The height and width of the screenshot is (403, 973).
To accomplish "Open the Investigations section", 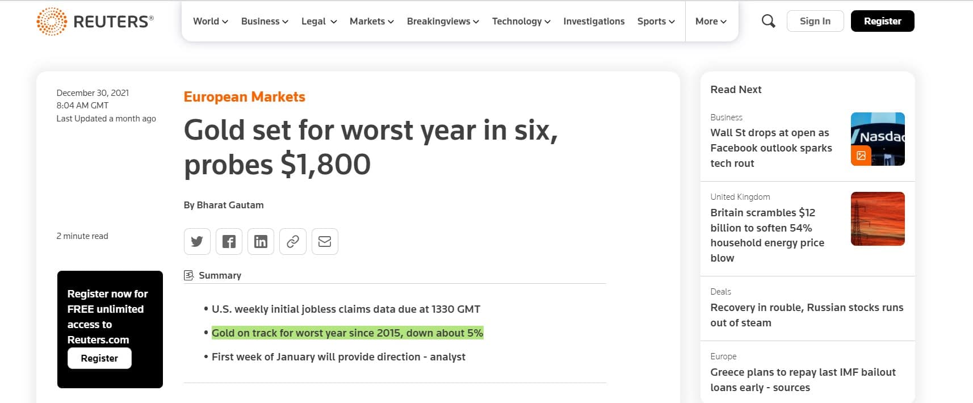I will click(x=594, y=22).
